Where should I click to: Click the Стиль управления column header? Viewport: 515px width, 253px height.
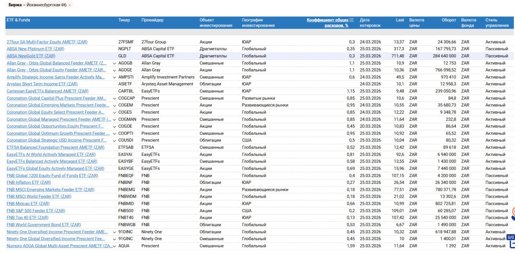(x=497, y=22)
